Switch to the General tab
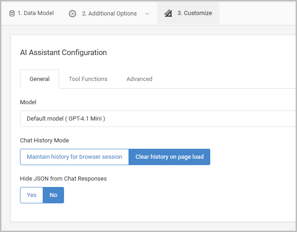The image size is (297, 232). [x=40, y=79]
